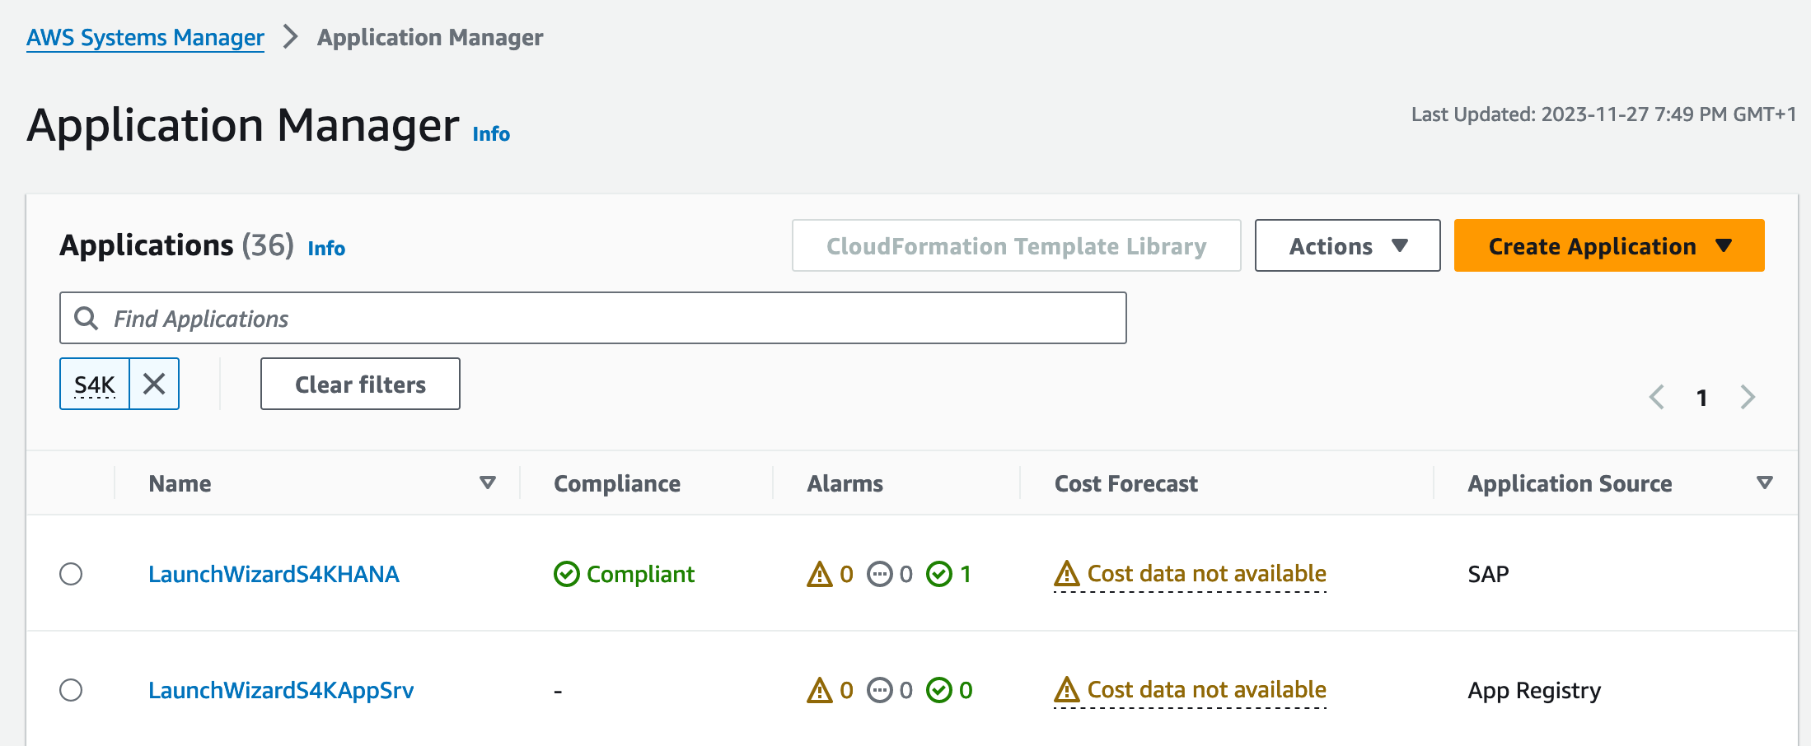Remove the S4K filter with the X icon
1811x746 pixels.
(154, 384)
